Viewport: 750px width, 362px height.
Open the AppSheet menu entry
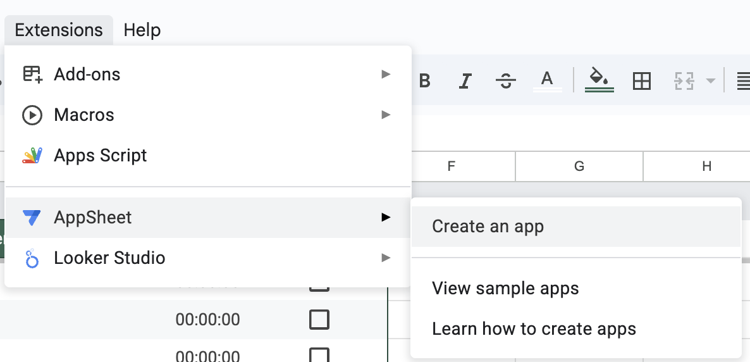(x=93, y=218)
